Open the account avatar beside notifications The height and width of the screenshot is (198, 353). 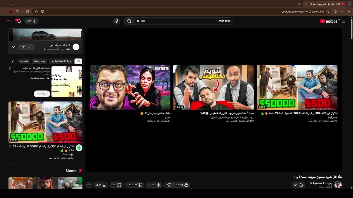(x=8, y=21)
